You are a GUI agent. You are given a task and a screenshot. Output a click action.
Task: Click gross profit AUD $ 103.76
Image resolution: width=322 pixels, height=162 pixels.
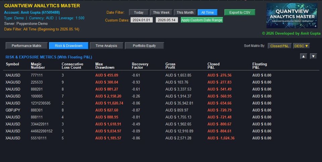click(177, 82)
